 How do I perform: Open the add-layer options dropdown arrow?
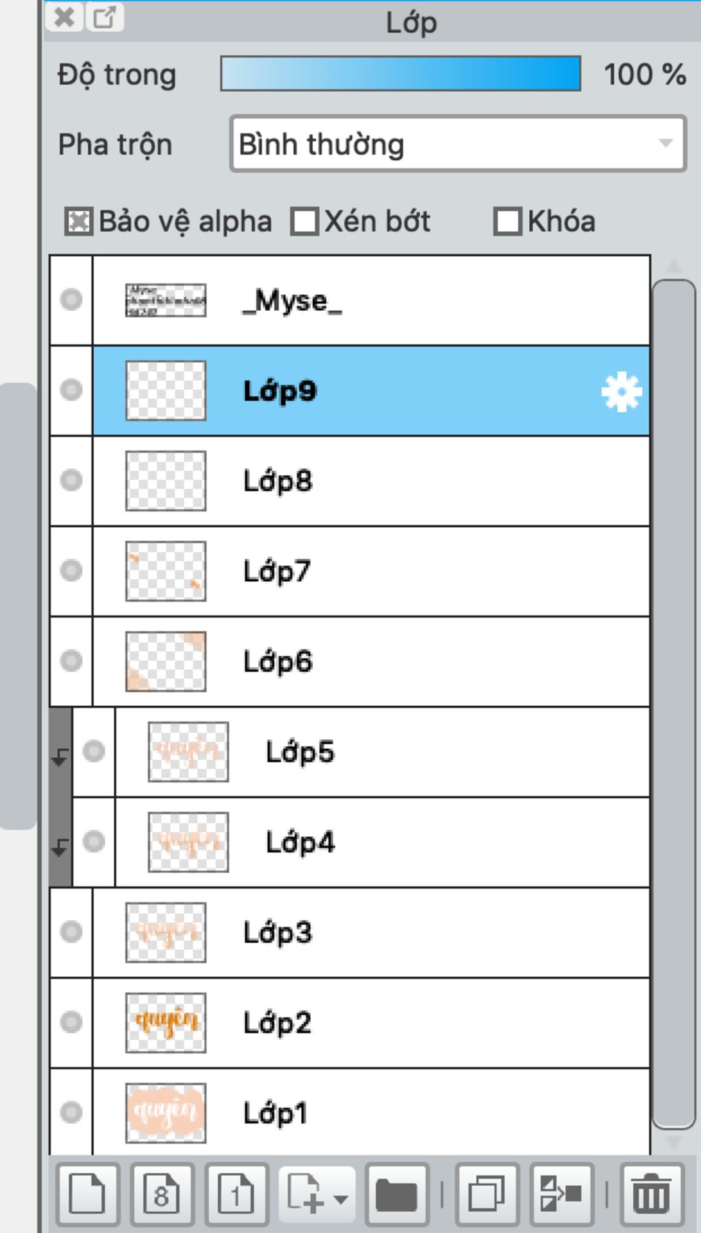point(341,1199)
